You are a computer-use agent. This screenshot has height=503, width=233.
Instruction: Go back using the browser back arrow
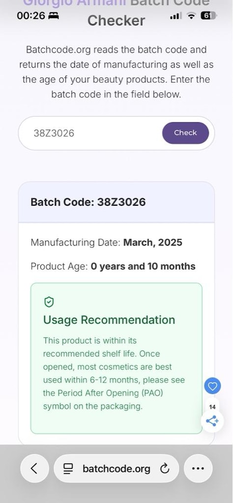point(35,469)
